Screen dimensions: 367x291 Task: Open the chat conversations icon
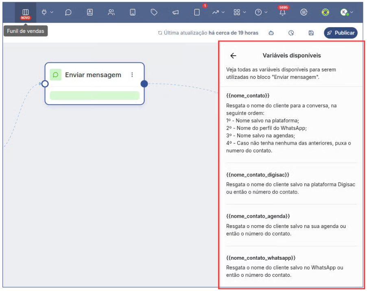pos(68,13)
